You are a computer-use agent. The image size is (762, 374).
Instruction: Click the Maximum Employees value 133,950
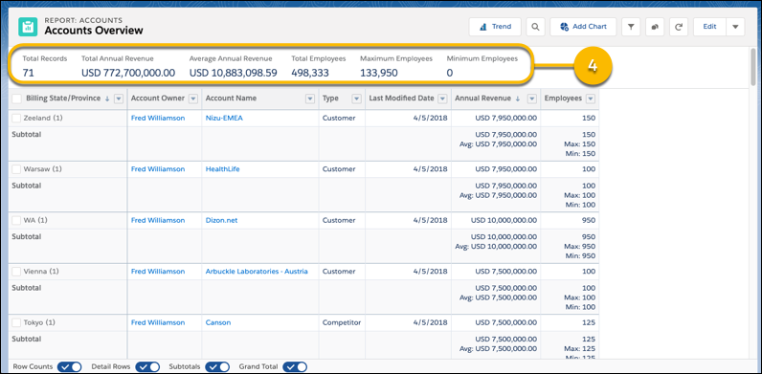pos(379,74)
